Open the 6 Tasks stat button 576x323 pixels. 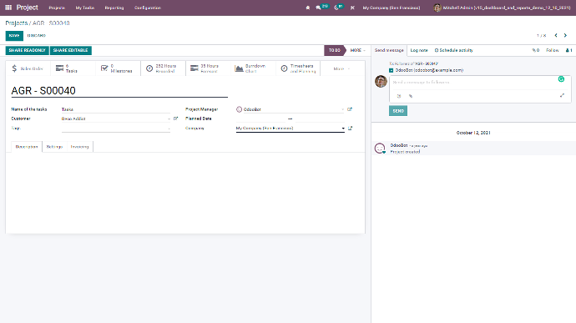73,68
